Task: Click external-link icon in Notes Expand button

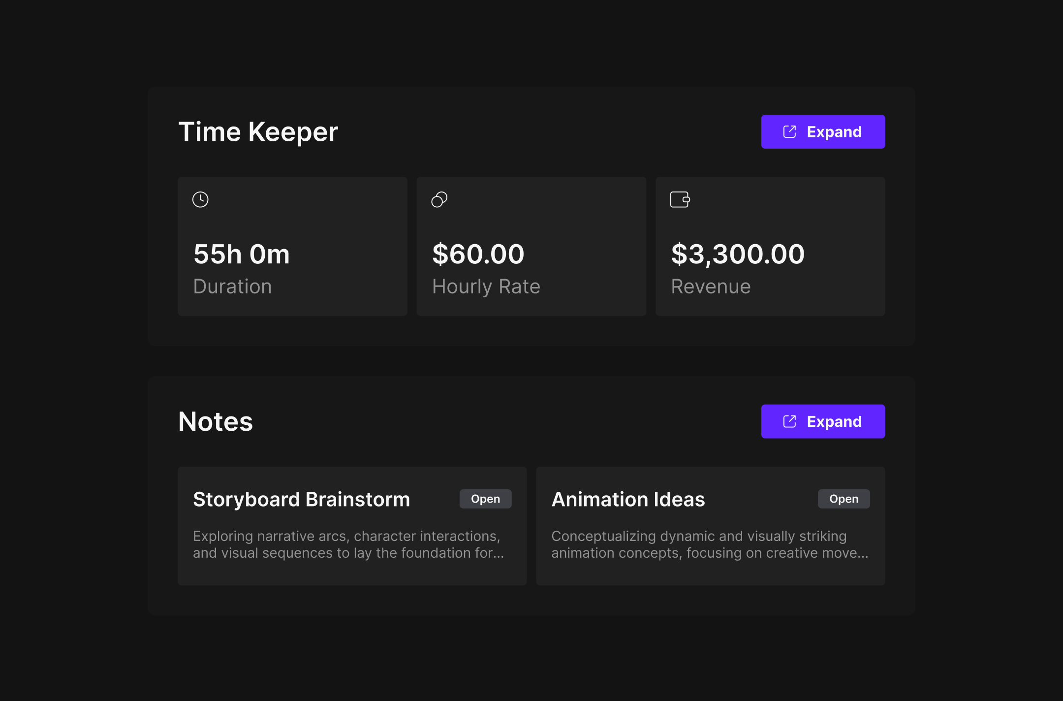Action: click(x=789, y=421)
